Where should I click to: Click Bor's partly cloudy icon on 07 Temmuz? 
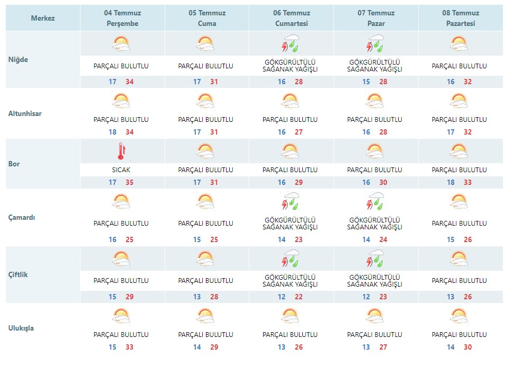coord(375,152)
